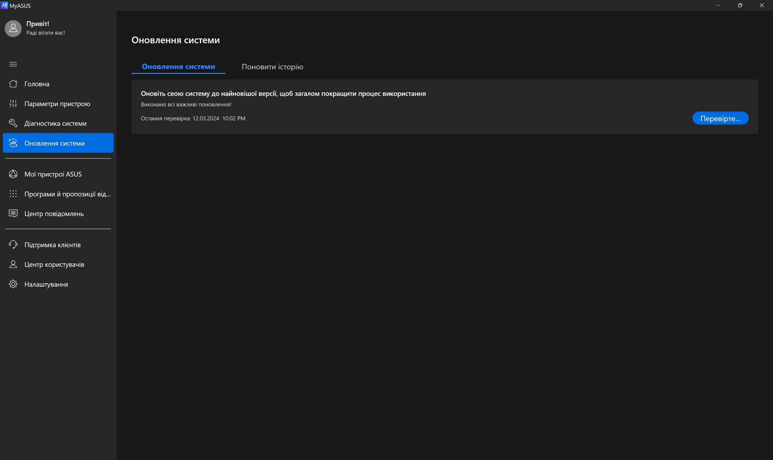Image resolution: width=773 pixels, height=460 pixels.
Task: Click the MyASUS logo in title bar
Action: (4, 5)
